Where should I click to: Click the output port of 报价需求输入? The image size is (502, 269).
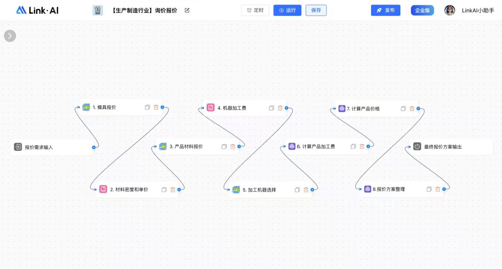94,147
